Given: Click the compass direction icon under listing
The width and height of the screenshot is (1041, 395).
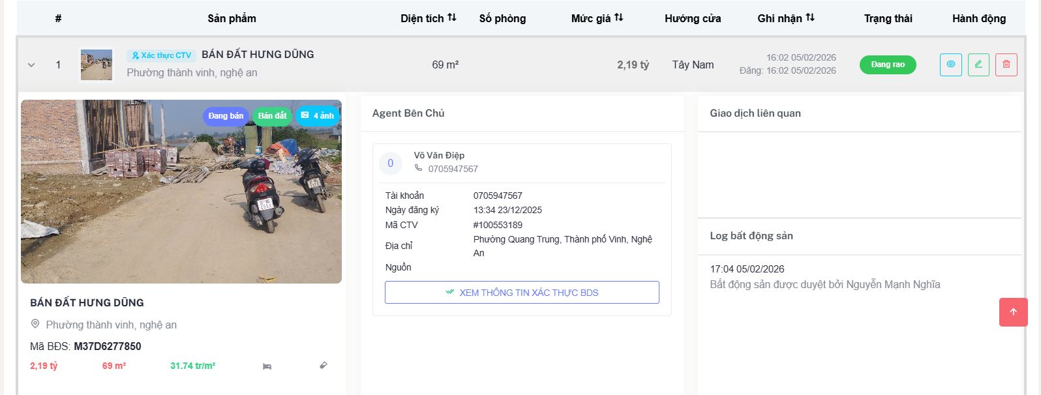Looking at the screenshot, I should pyautogui.click(x=323, y=366).
